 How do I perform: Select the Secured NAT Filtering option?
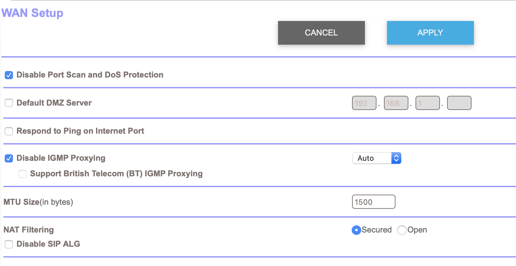click(356, 230)
